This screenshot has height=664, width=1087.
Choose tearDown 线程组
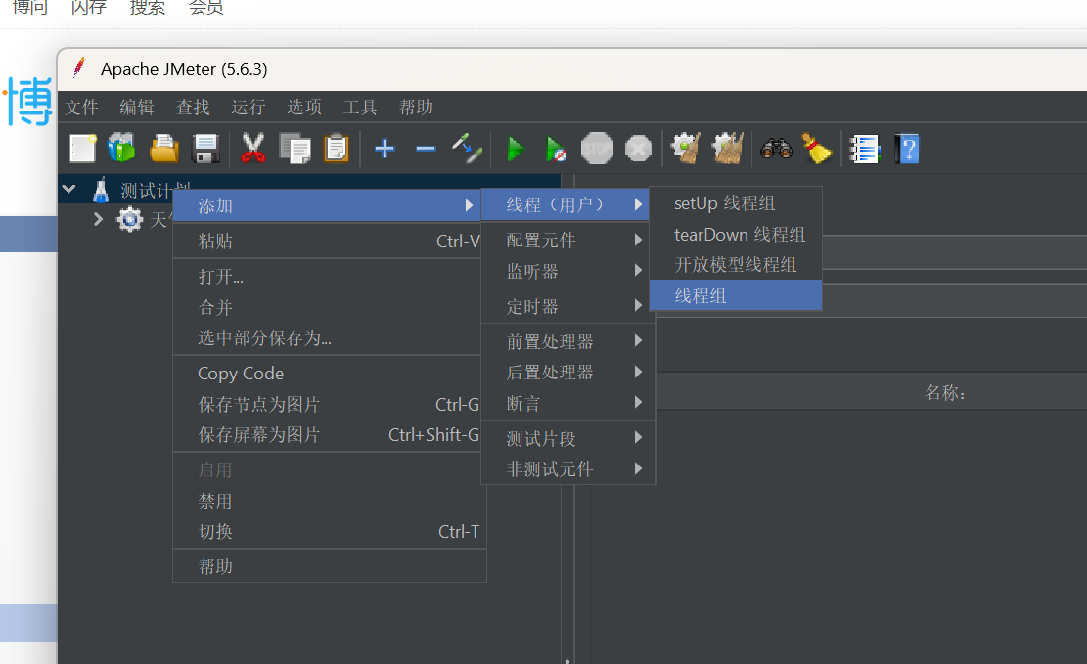(736, 235)
